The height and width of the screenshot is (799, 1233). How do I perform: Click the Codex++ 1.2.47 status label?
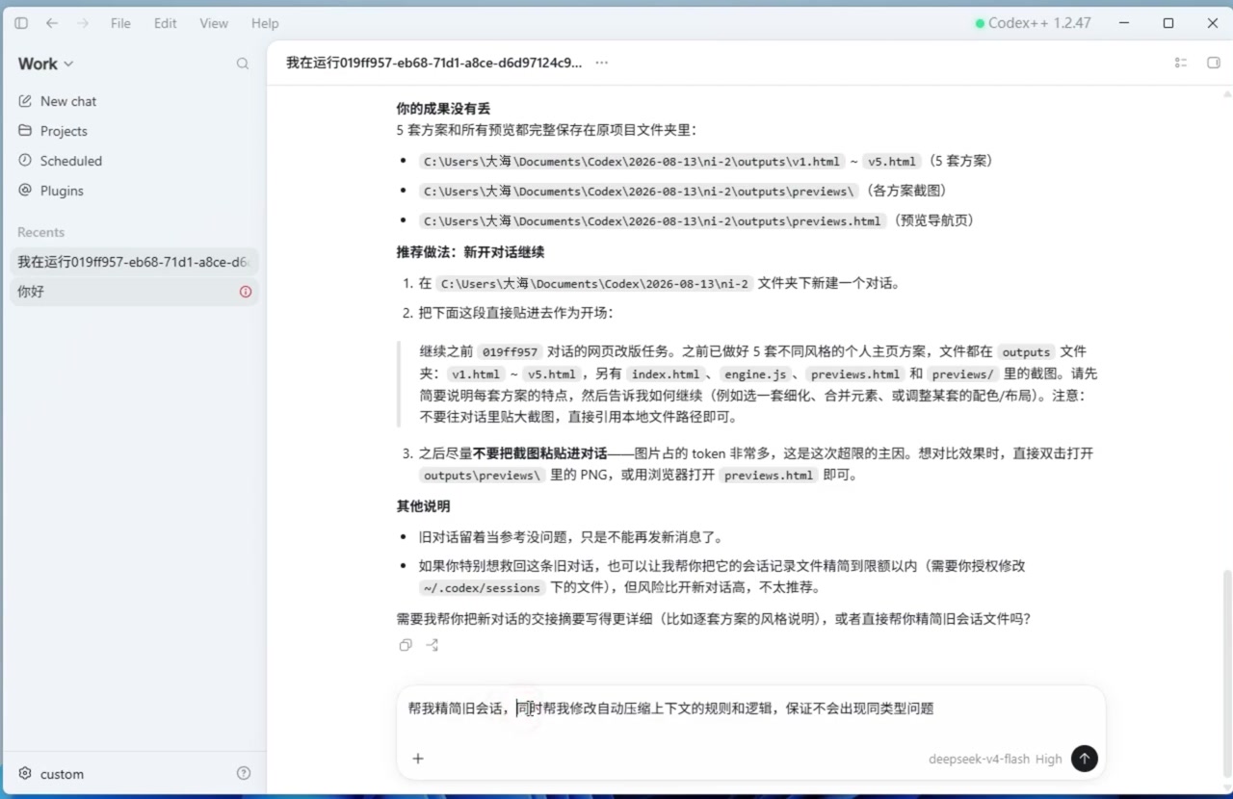click(x=1033, y=23)
